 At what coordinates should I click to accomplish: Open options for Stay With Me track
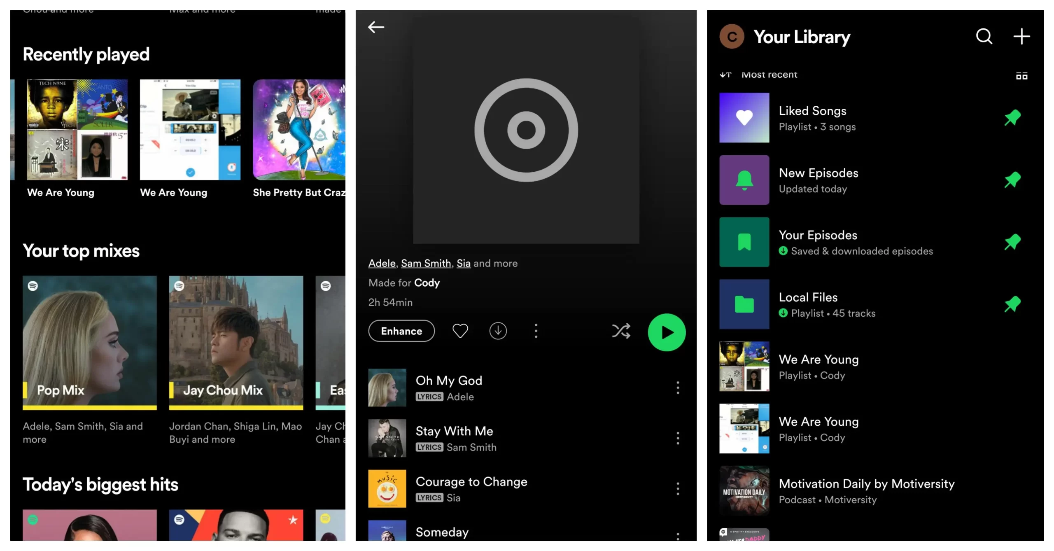tap(678, 438)
